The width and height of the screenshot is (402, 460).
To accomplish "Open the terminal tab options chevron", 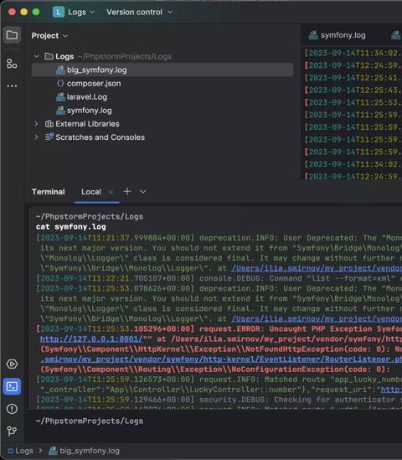I will [143, 192].
